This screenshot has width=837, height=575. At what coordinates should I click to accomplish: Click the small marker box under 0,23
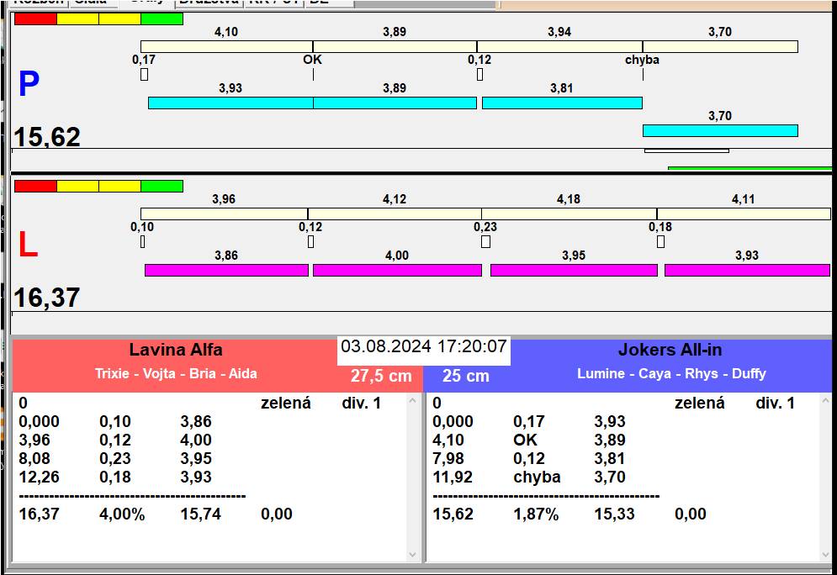[485, 241]
